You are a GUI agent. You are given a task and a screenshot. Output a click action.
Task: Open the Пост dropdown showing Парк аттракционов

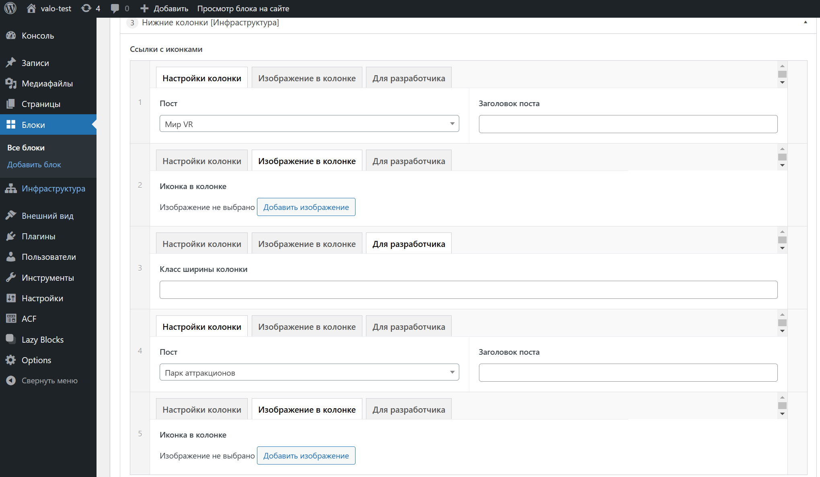pyautogui.click(x=309, y=372)
